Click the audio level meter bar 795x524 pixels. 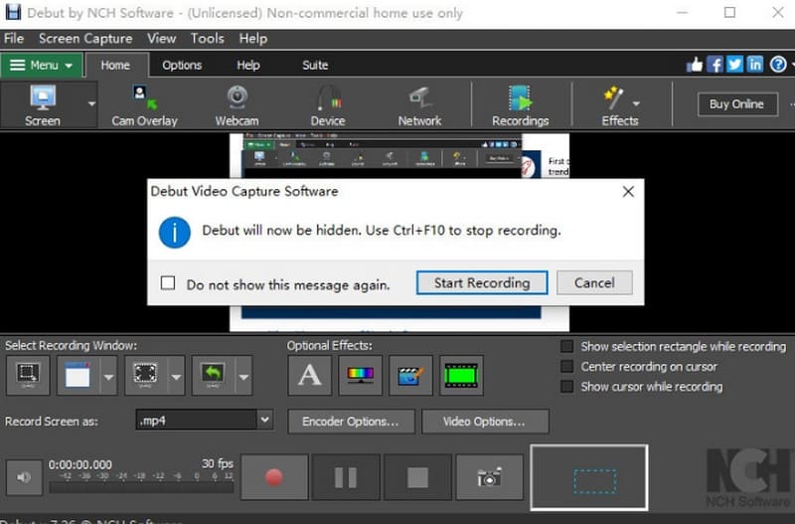[x=141, y=487]
